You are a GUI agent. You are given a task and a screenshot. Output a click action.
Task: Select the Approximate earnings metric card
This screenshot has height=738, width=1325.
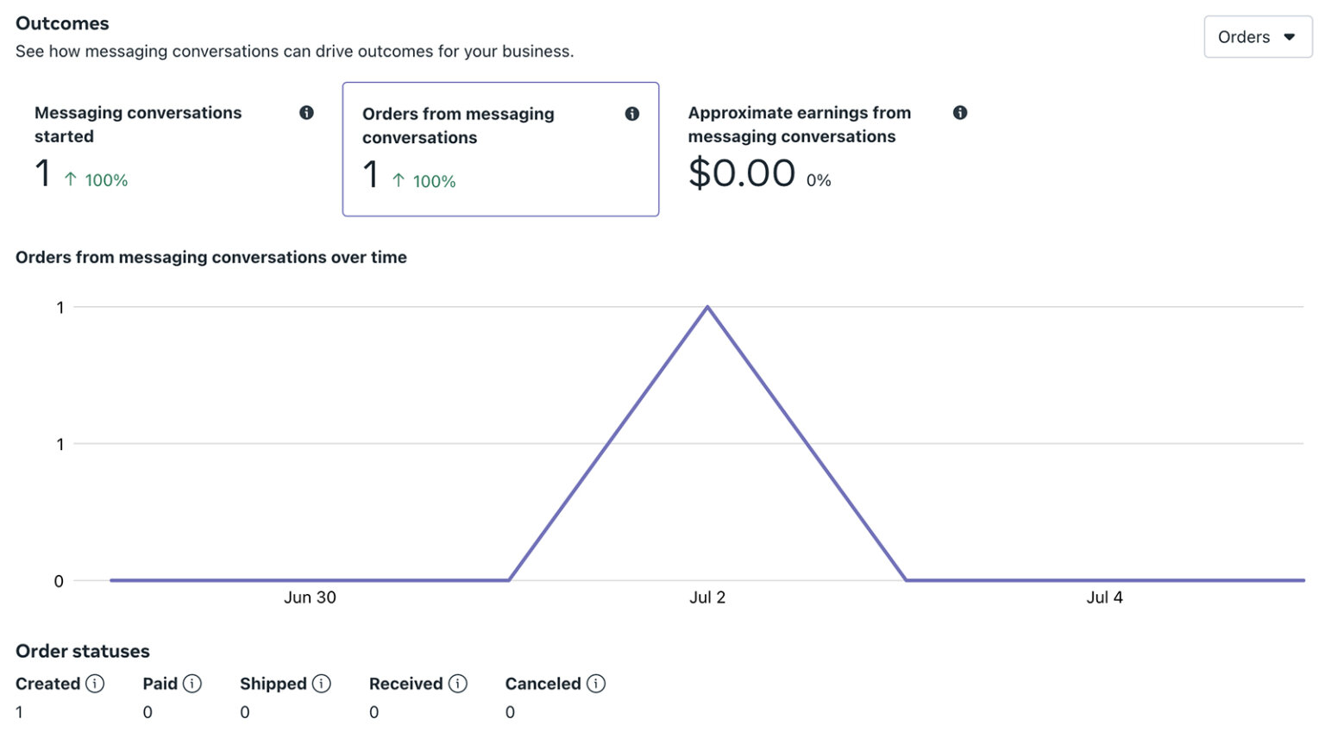(826, 148)
